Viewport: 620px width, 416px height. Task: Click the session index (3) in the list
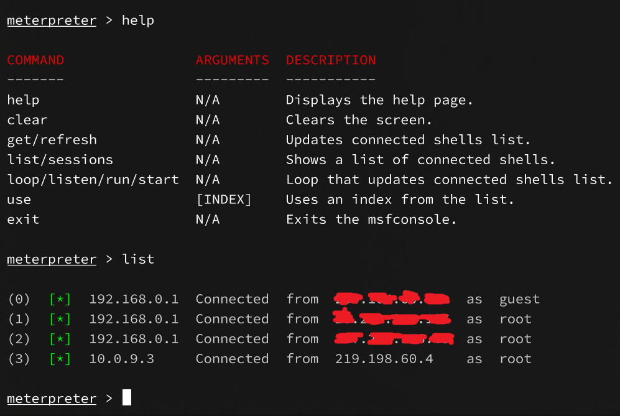tap(19, 359)
